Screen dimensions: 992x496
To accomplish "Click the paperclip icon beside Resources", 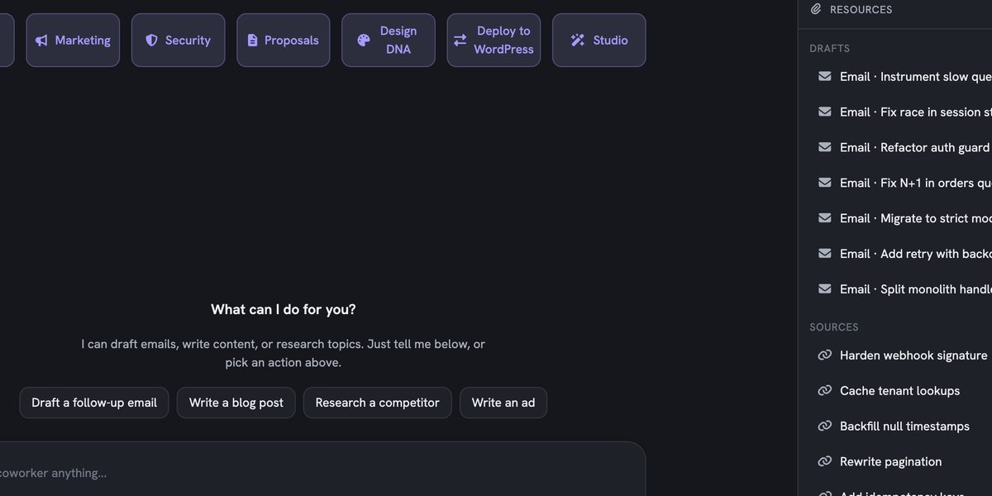I will coord(817,9).
